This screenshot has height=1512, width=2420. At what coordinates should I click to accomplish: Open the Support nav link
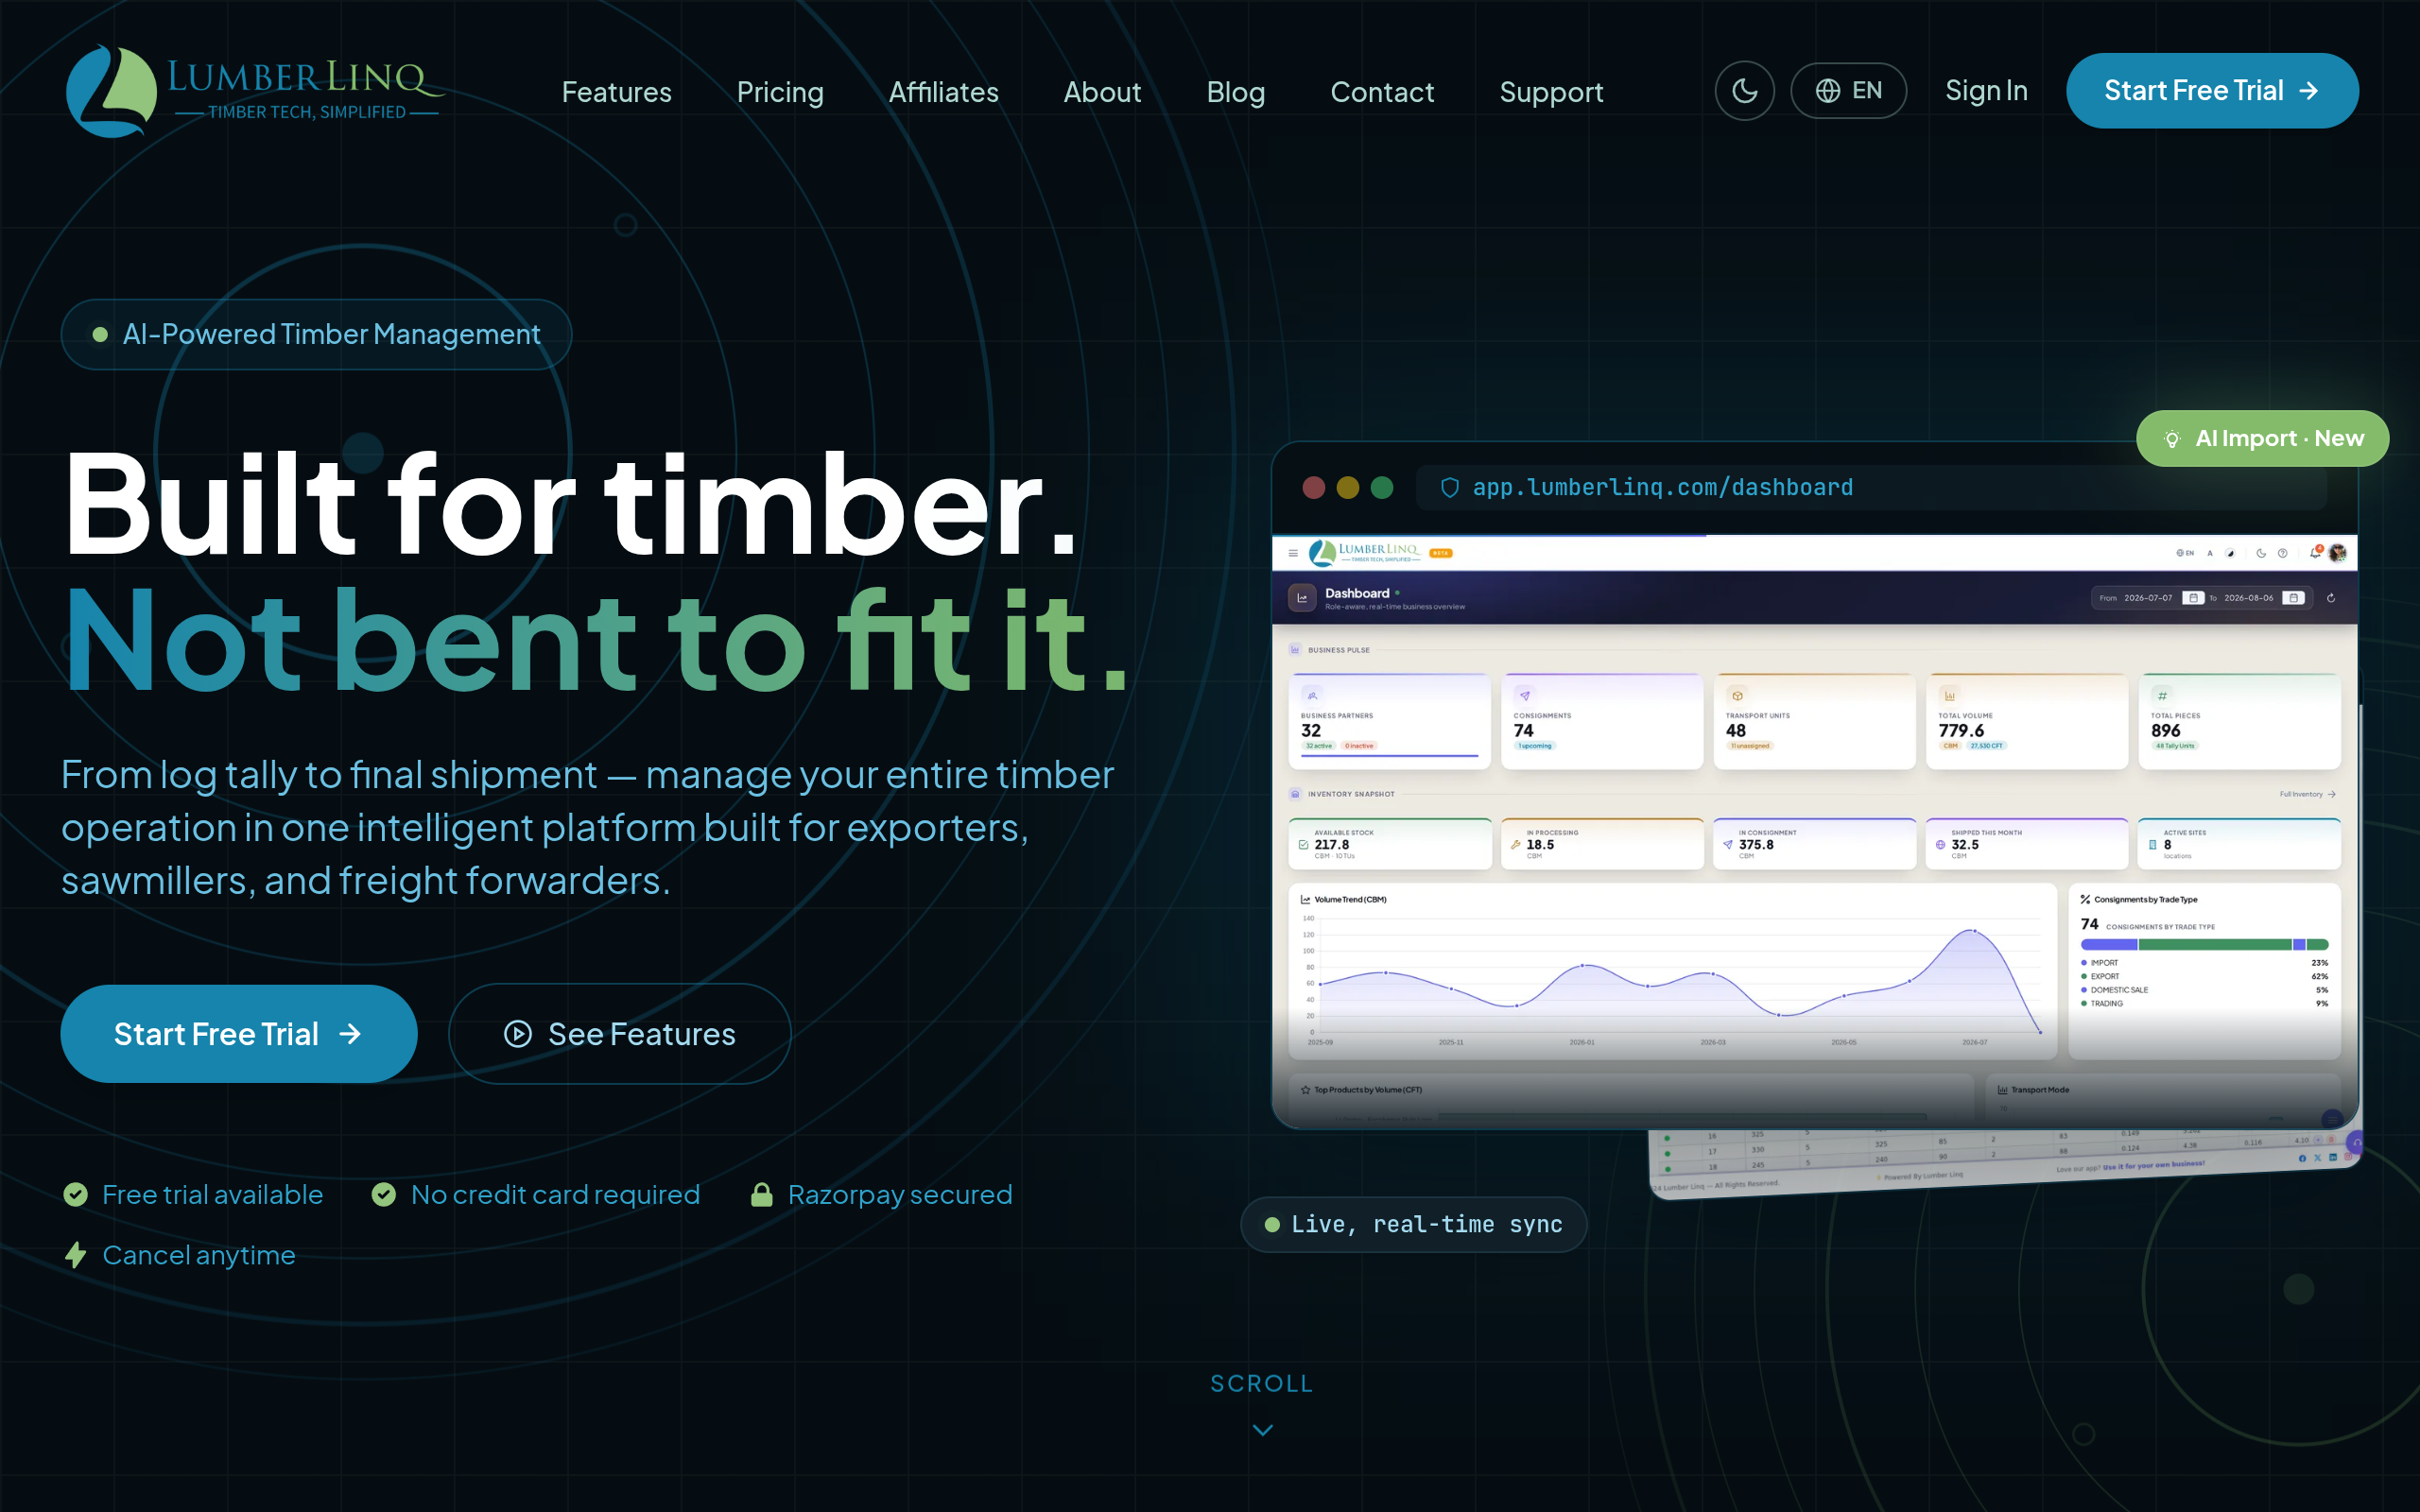1551,92
